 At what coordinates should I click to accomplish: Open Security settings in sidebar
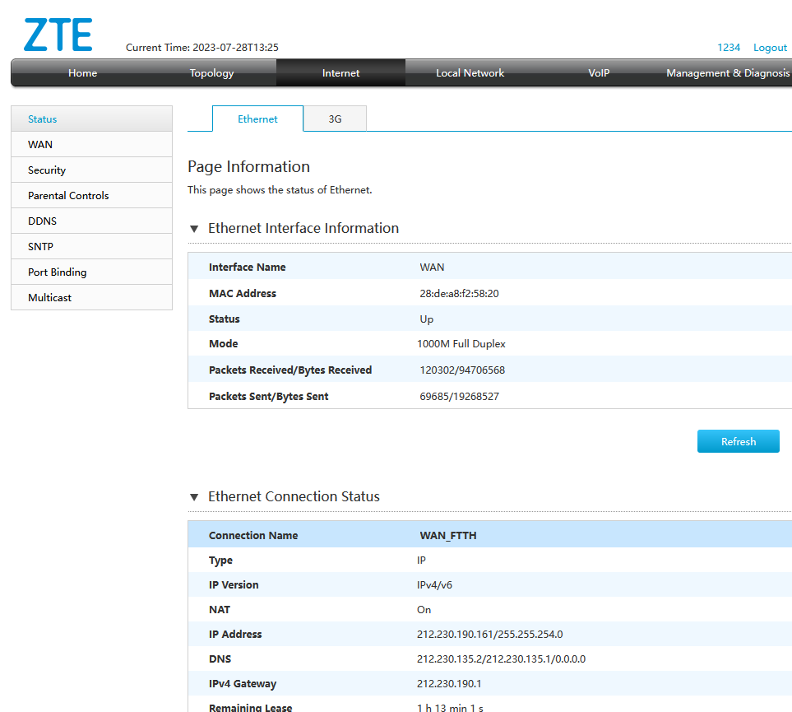tap(47, 170)
